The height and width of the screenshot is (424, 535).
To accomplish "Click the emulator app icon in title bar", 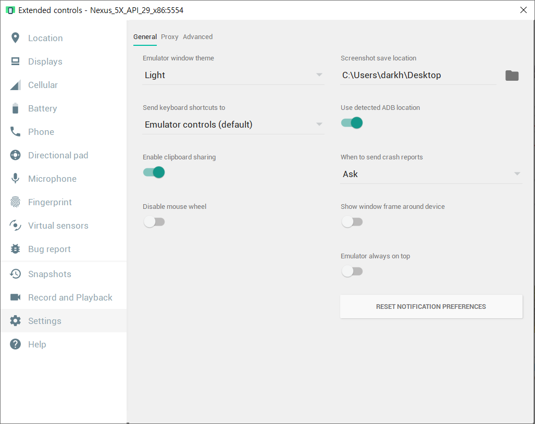I will click(x=10, y=10).
